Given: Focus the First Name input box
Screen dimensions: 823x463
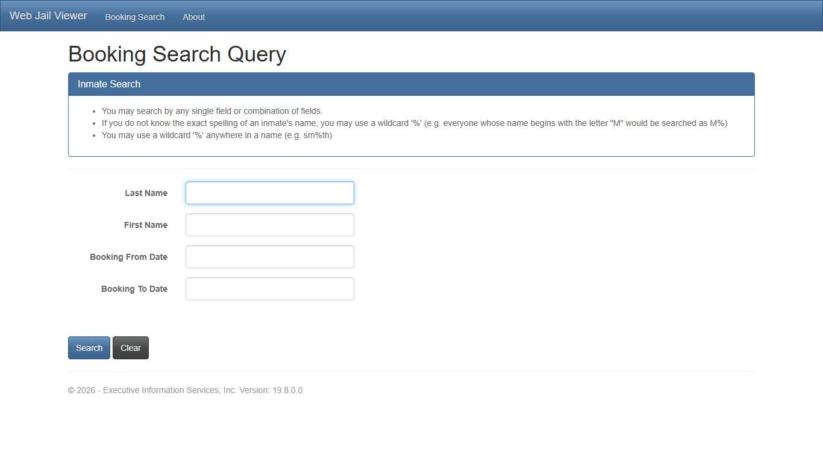Looking at the screenshot, I should point(269,224).
